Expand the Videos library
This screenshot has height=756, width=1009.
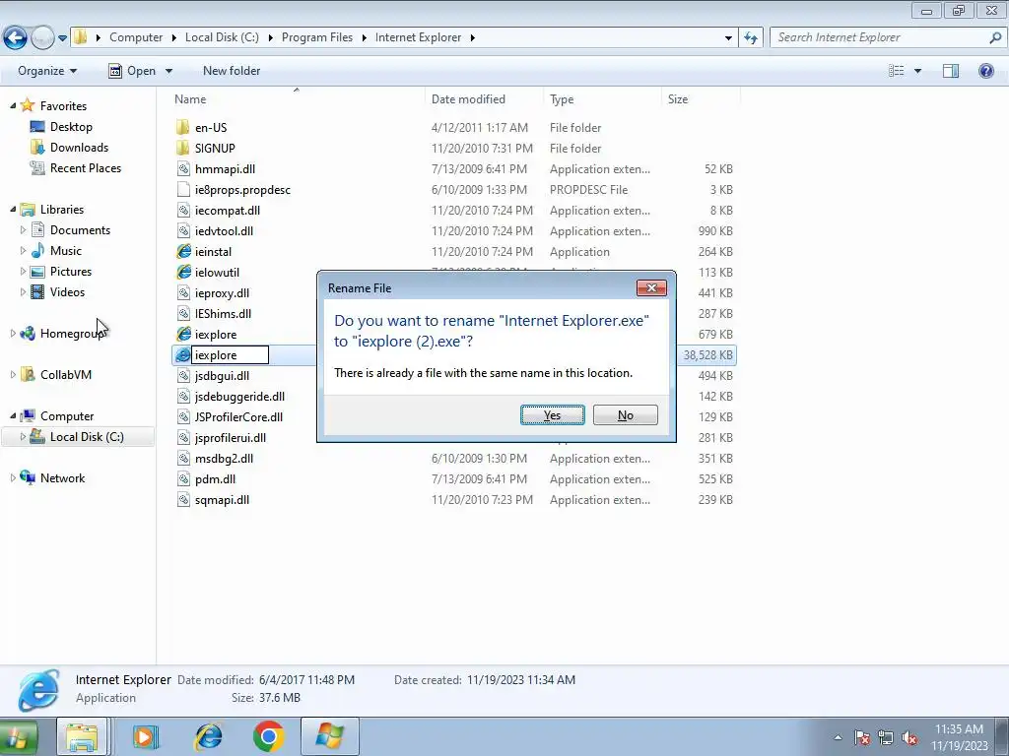point(23,291)
